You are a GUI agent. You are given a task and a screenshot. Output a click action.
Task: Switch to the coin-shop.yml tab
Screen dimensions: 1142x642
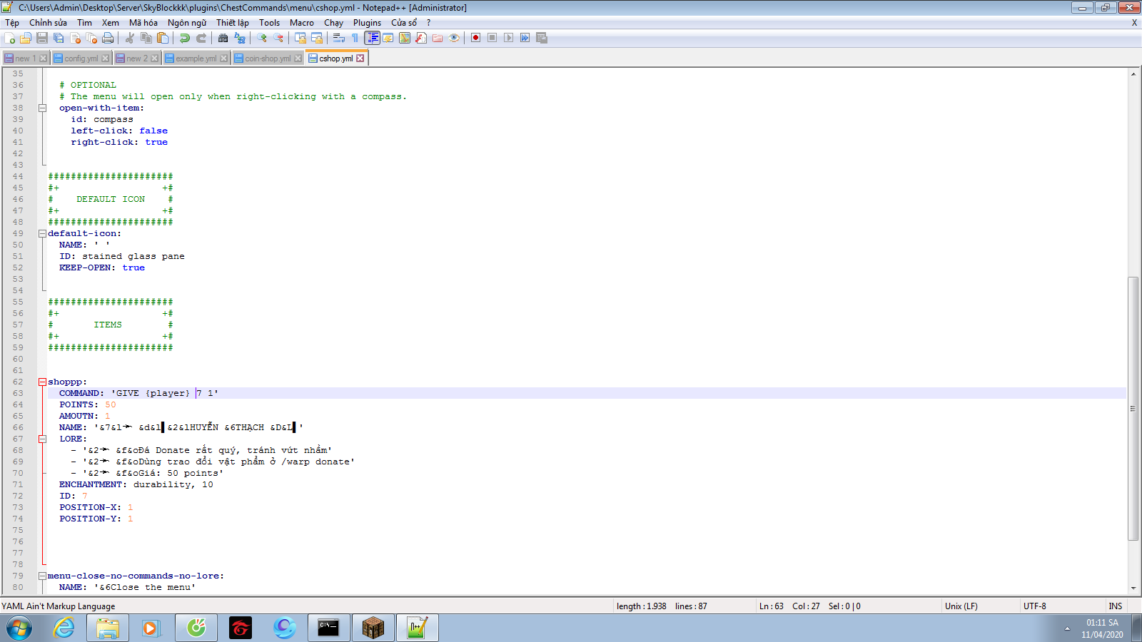click(267, 58)
